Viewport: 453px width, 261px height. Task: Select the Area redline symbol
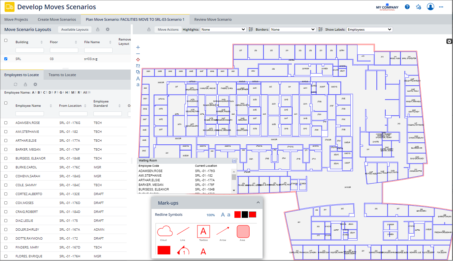click(x=243, y=231)
